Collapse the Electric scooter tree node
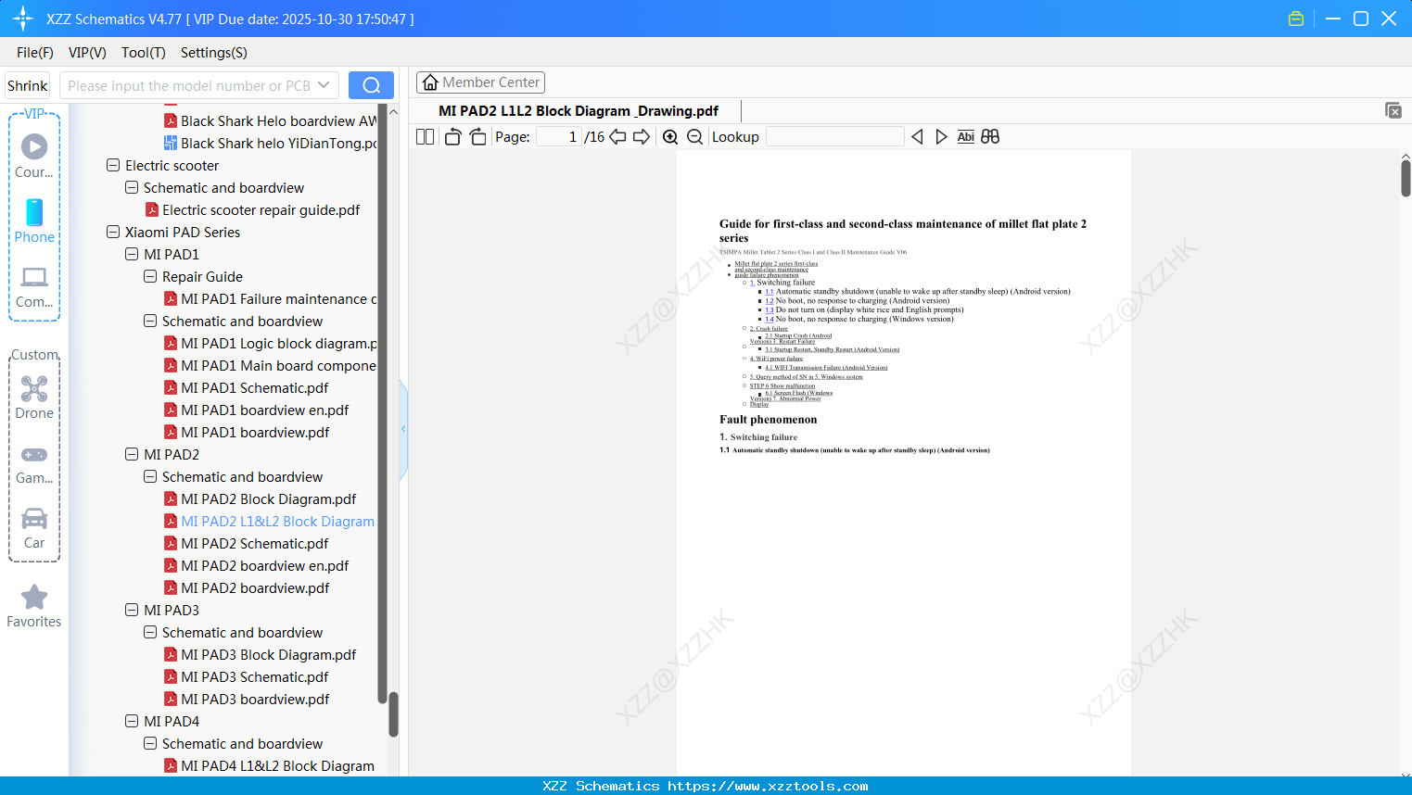The height and width of the screenshot is (795, 1412). tap(113, 166)
